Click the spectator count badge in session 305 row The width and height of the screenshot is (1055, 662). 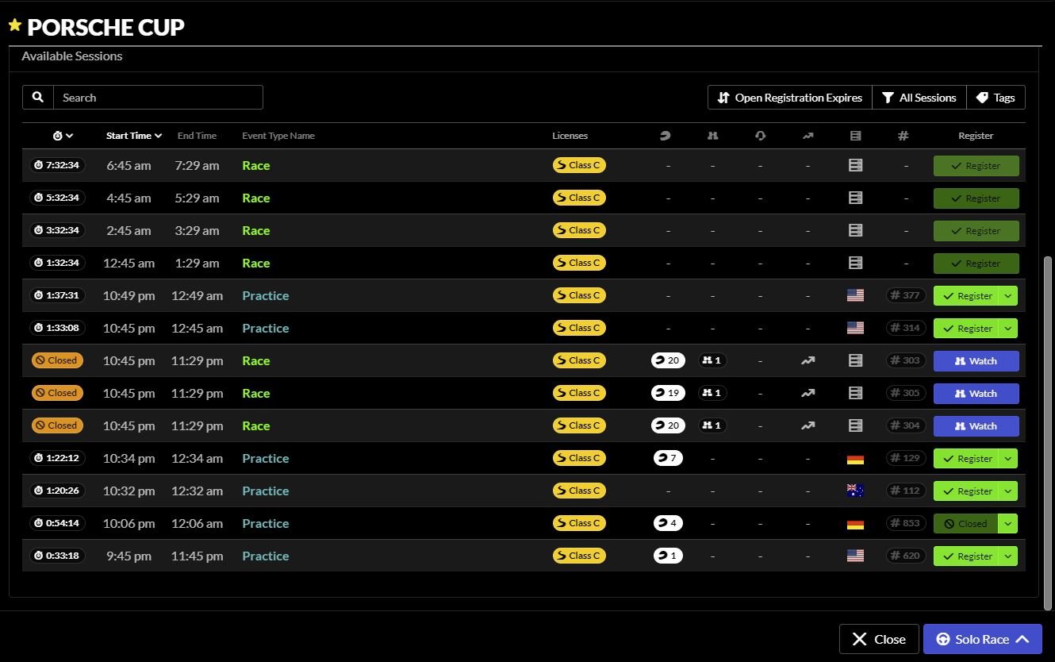(712, 393)
